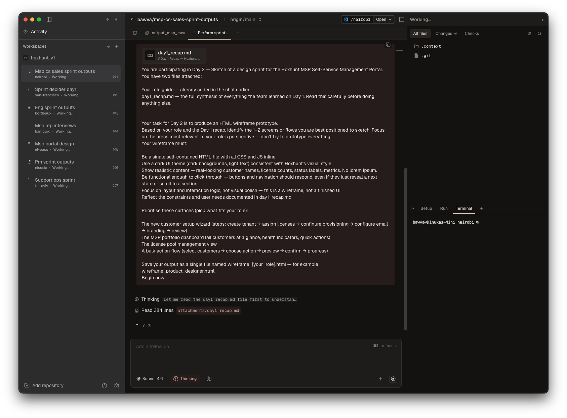Click Add repository button
Viewport: 567px width, 418px height.
44,385
